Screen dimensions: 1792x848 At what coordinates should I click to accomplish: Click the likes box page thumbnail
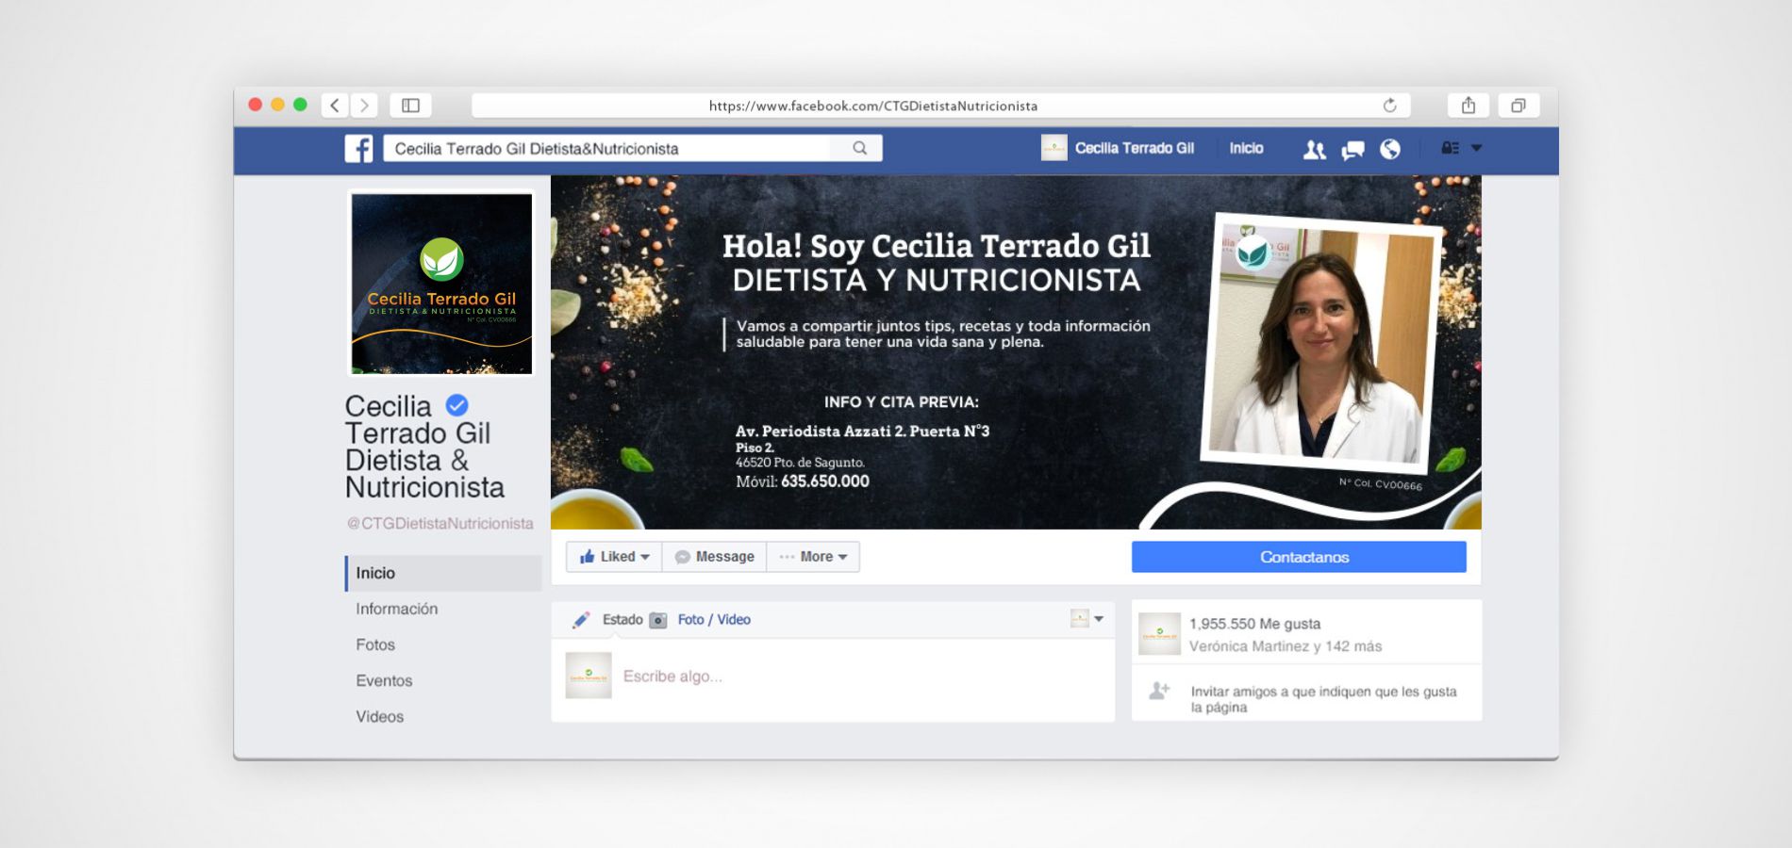coord(1159,634)
